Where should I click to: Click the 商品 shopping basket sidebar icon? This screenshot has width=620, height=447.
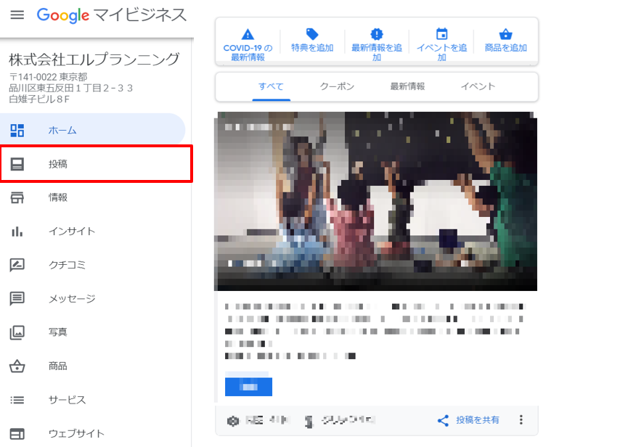pyautogui.click(x=17, y=366)
